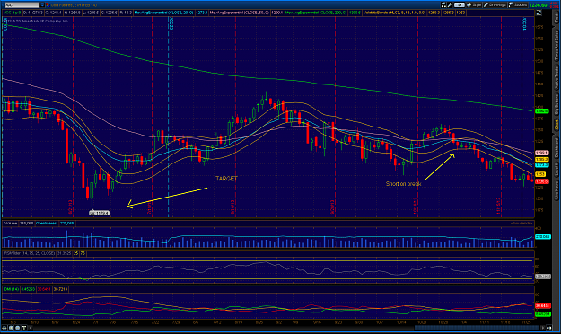The height and width of the screenshot is (334, 561).
Task: Click the RSI 75 level input label
Action: click(83, 253)
